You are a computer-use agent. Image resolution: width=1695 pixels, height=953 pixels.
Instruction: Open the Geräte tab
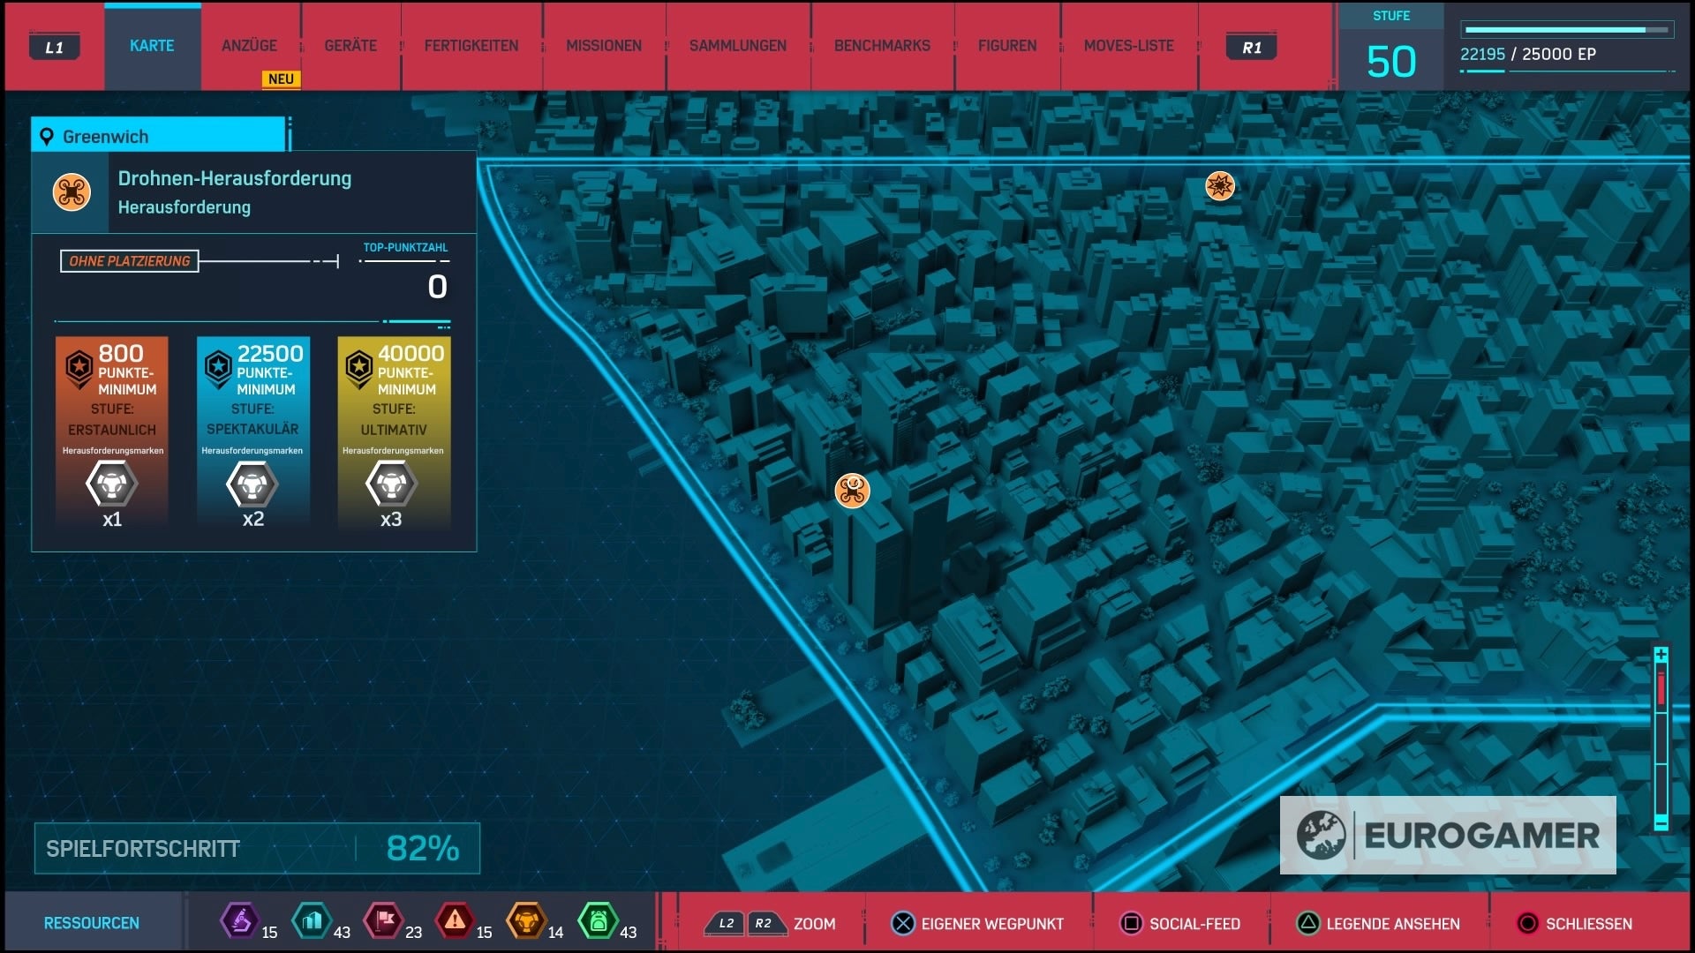[x=350, y=46]
